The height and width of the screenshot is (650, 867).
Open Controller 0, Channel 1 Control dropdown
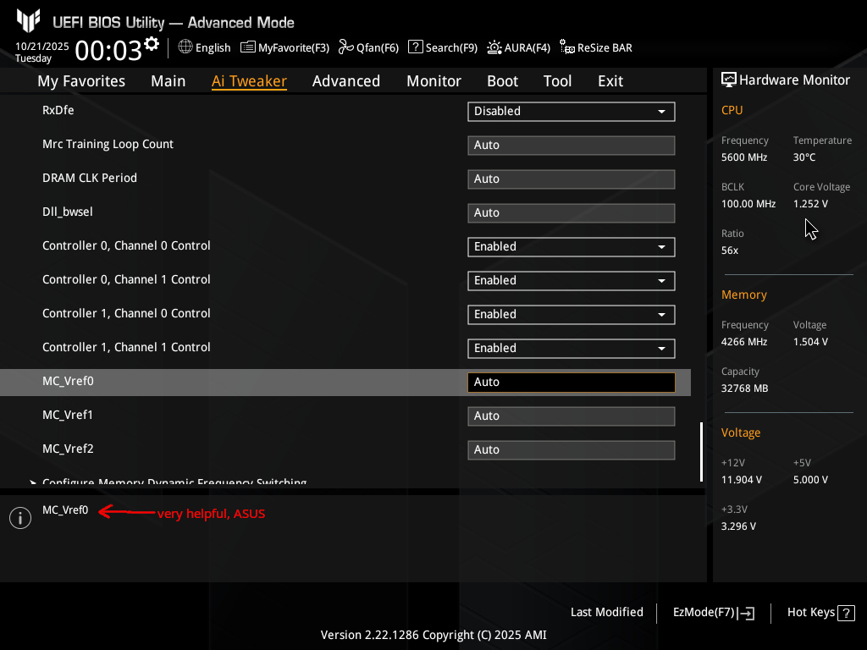(x=572, y=280)
